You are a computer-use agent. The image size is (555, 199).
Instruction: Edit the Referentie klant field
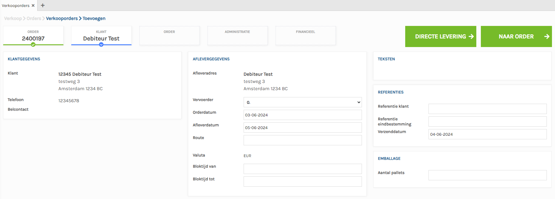[488, 109]
